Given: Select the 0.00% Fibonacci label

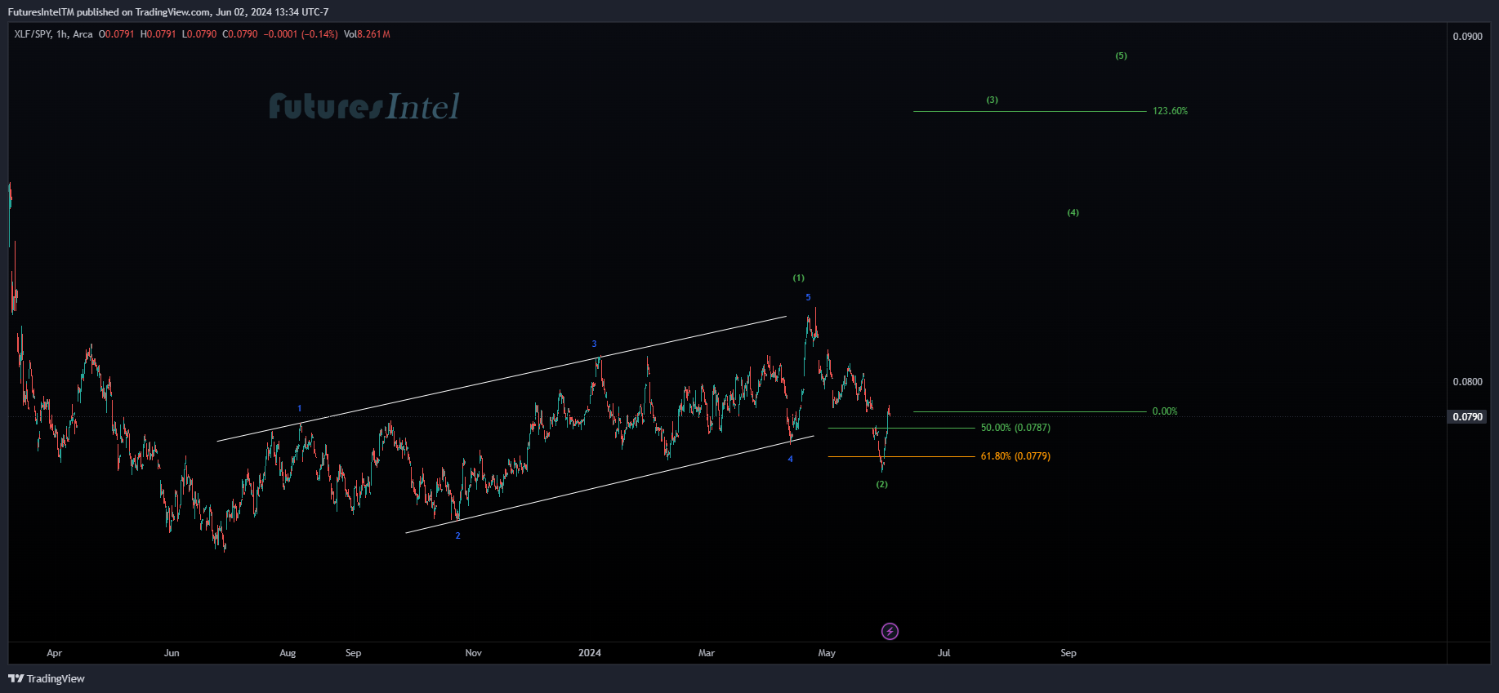Looking at the screenshot, I should 1165,411.
